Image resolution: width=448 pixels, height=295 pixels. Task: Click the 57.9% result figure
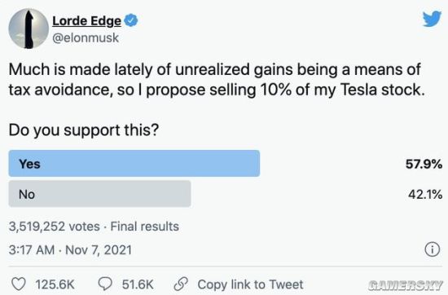click(x=424, y=164)
